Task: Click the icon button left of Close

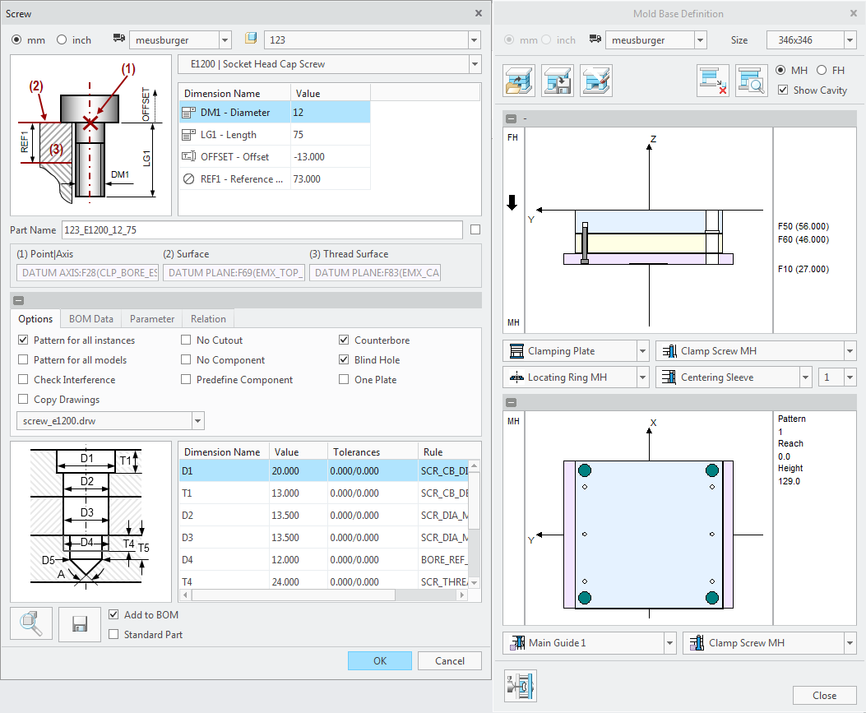Action: [520, 685]
